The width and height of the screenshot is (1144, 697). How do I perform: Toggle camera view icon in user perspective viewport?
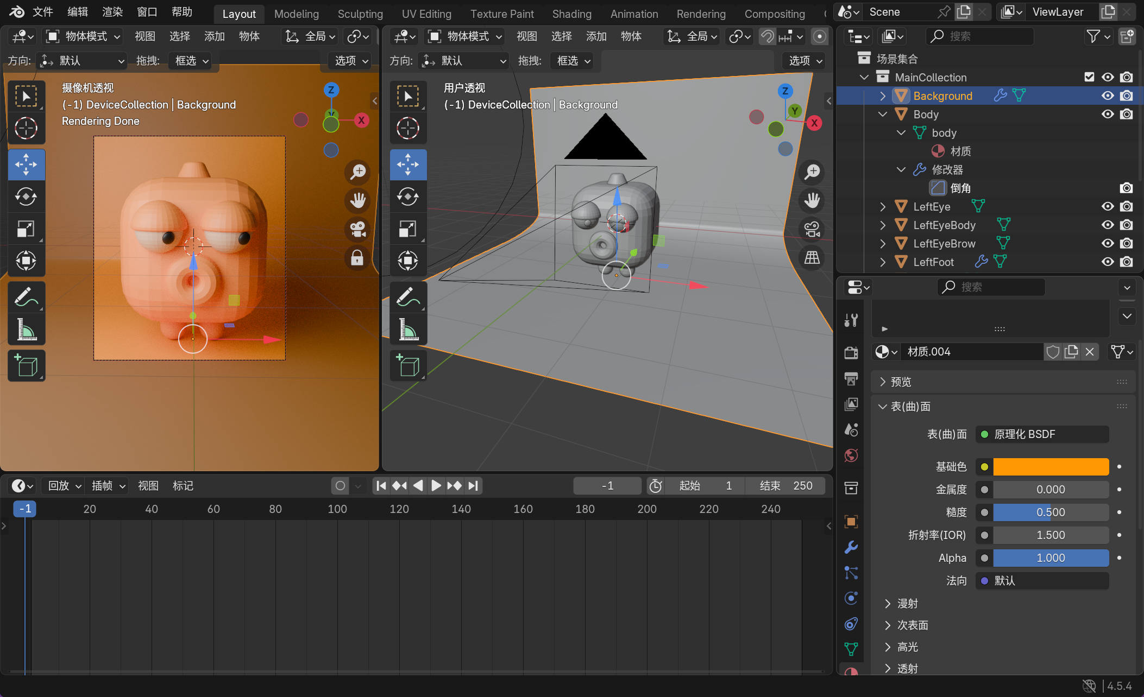pyautogui.click(x=812, y=229)
